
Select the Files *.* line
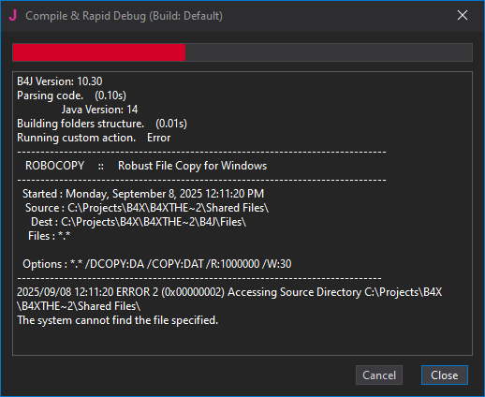pos(50,236)
